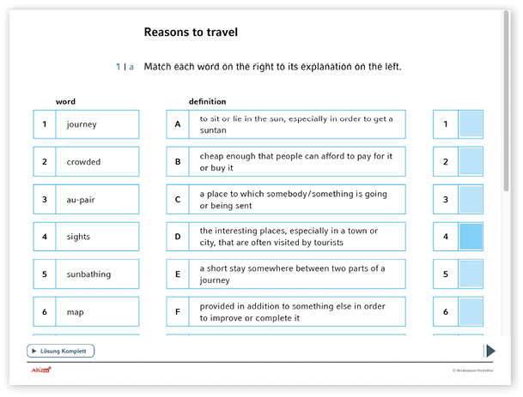Viewport: 523px width, 397px height.
Task: Select the blue answer box in row 2
Action: coord(471,161)
